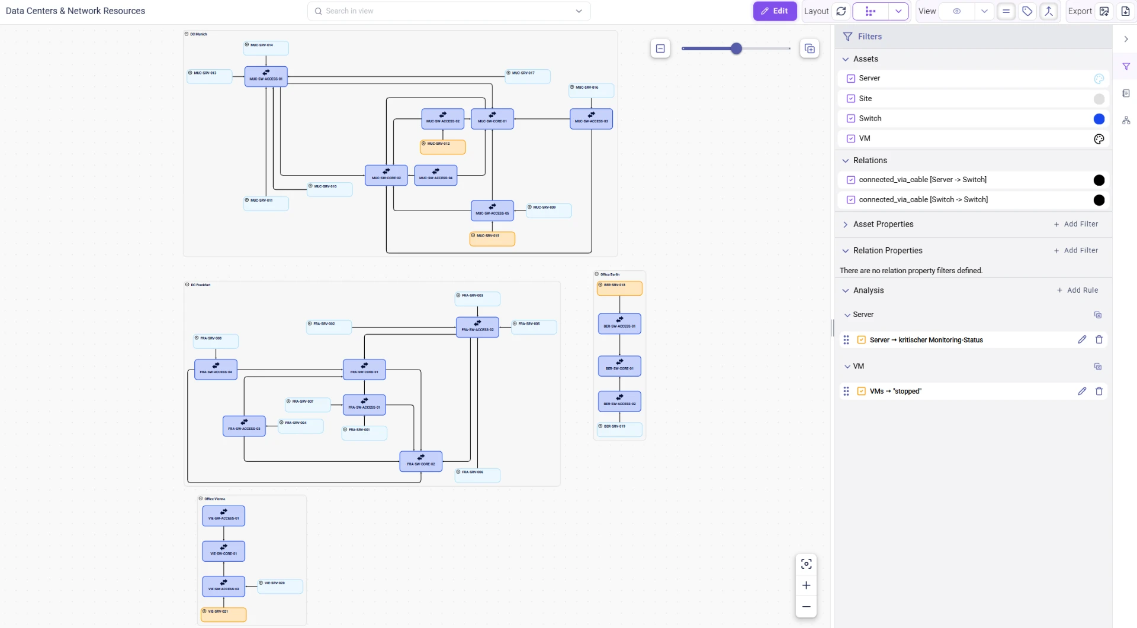Select the MUC-SW-CORE-01 switch node
The height and width of the screenshot is (628, 1137).
492,119
